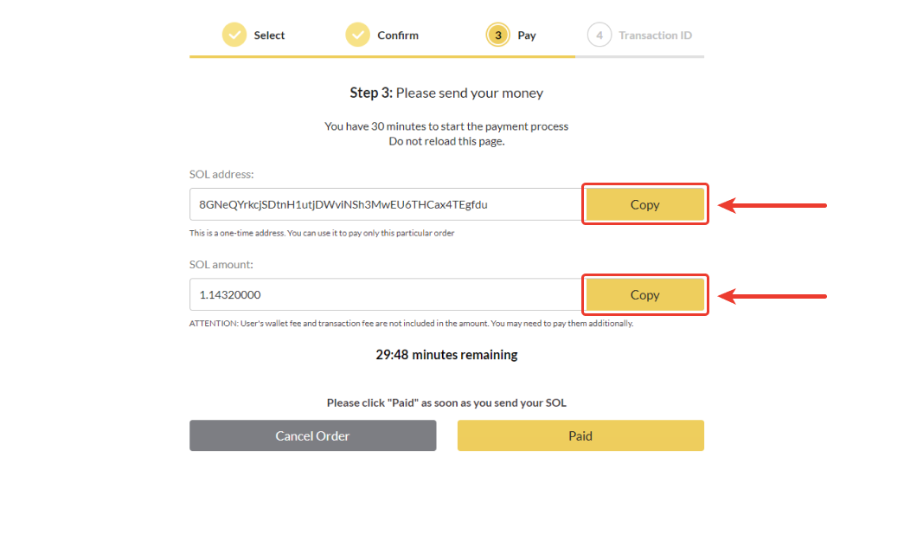Image resolution: width=904 pixels, height=541 pixels.
Task: Open the "Transaction ID" step label
Action: [x=655, y=35]
